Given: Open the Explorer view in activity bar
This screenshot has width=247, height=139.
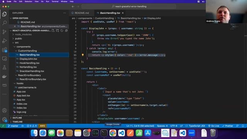Looking at the screenshot, I should pos(4,14).
